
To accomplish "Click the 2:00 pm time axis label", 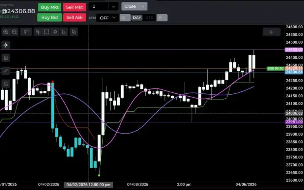I will (x=184, y=184).
